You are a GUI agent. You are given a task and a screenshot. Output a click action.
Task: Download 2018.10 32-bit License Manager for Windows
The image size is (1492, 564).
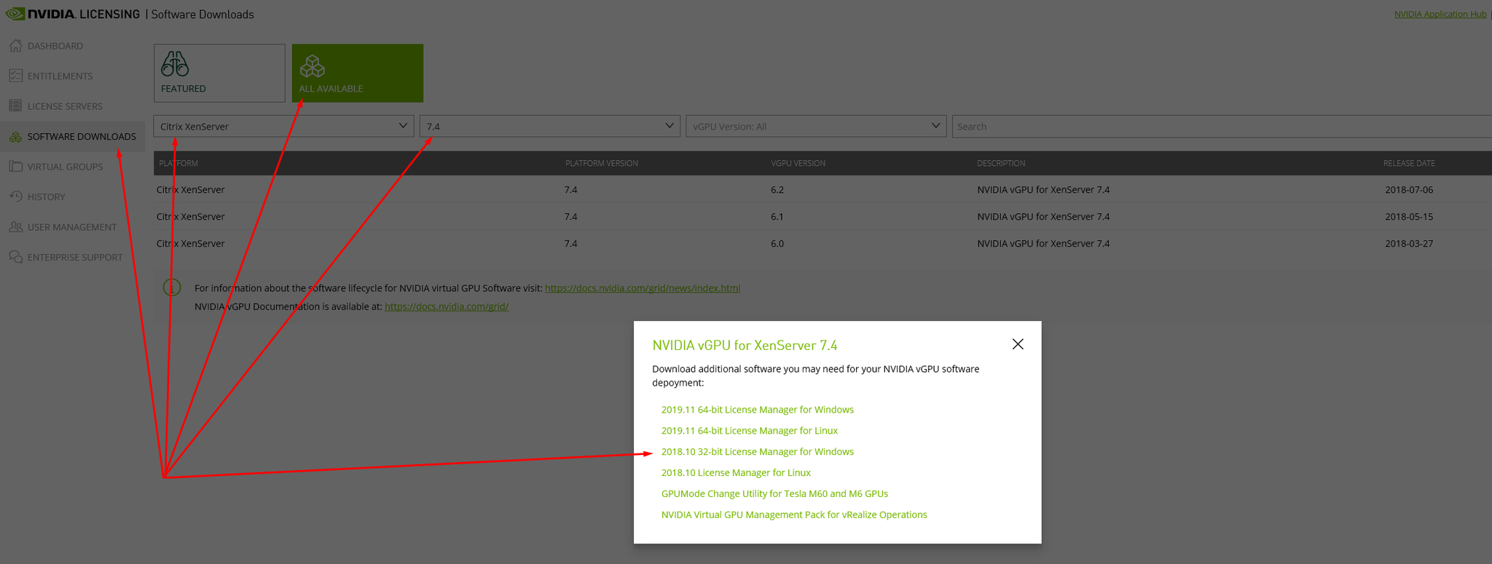click(x=758, y=452)
